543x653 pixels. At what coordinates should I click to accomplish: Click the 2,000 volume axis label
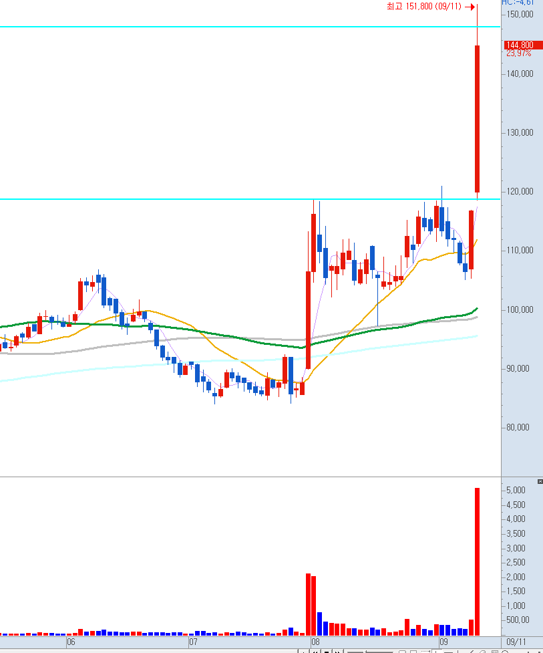tap(516, 577)
